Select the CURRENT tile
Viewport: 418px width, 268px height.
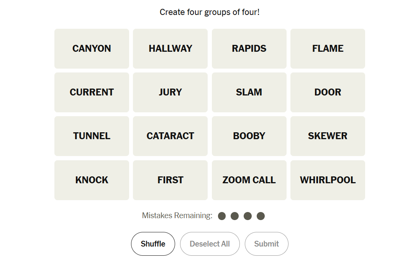[92, 92]
